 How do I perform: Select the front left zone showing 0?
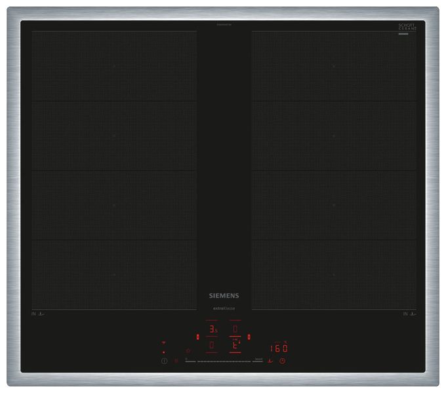[212, 345]
